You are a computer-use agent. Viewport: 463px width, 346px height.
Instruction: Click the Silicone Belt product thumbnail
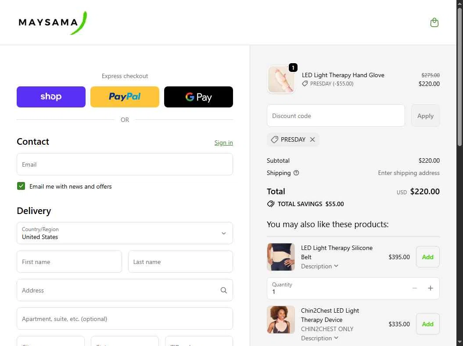coord(281,257)
